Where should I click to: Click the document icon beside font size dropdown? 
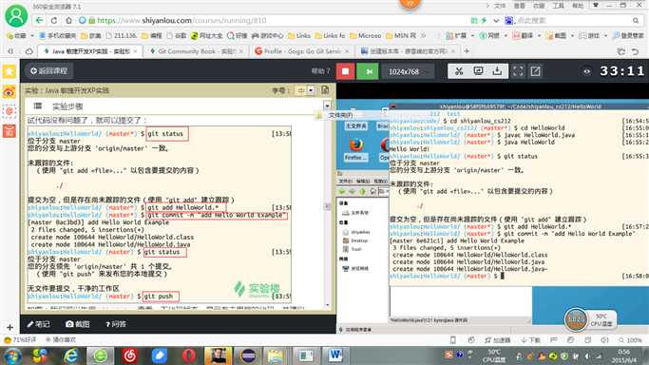(325, 89)
